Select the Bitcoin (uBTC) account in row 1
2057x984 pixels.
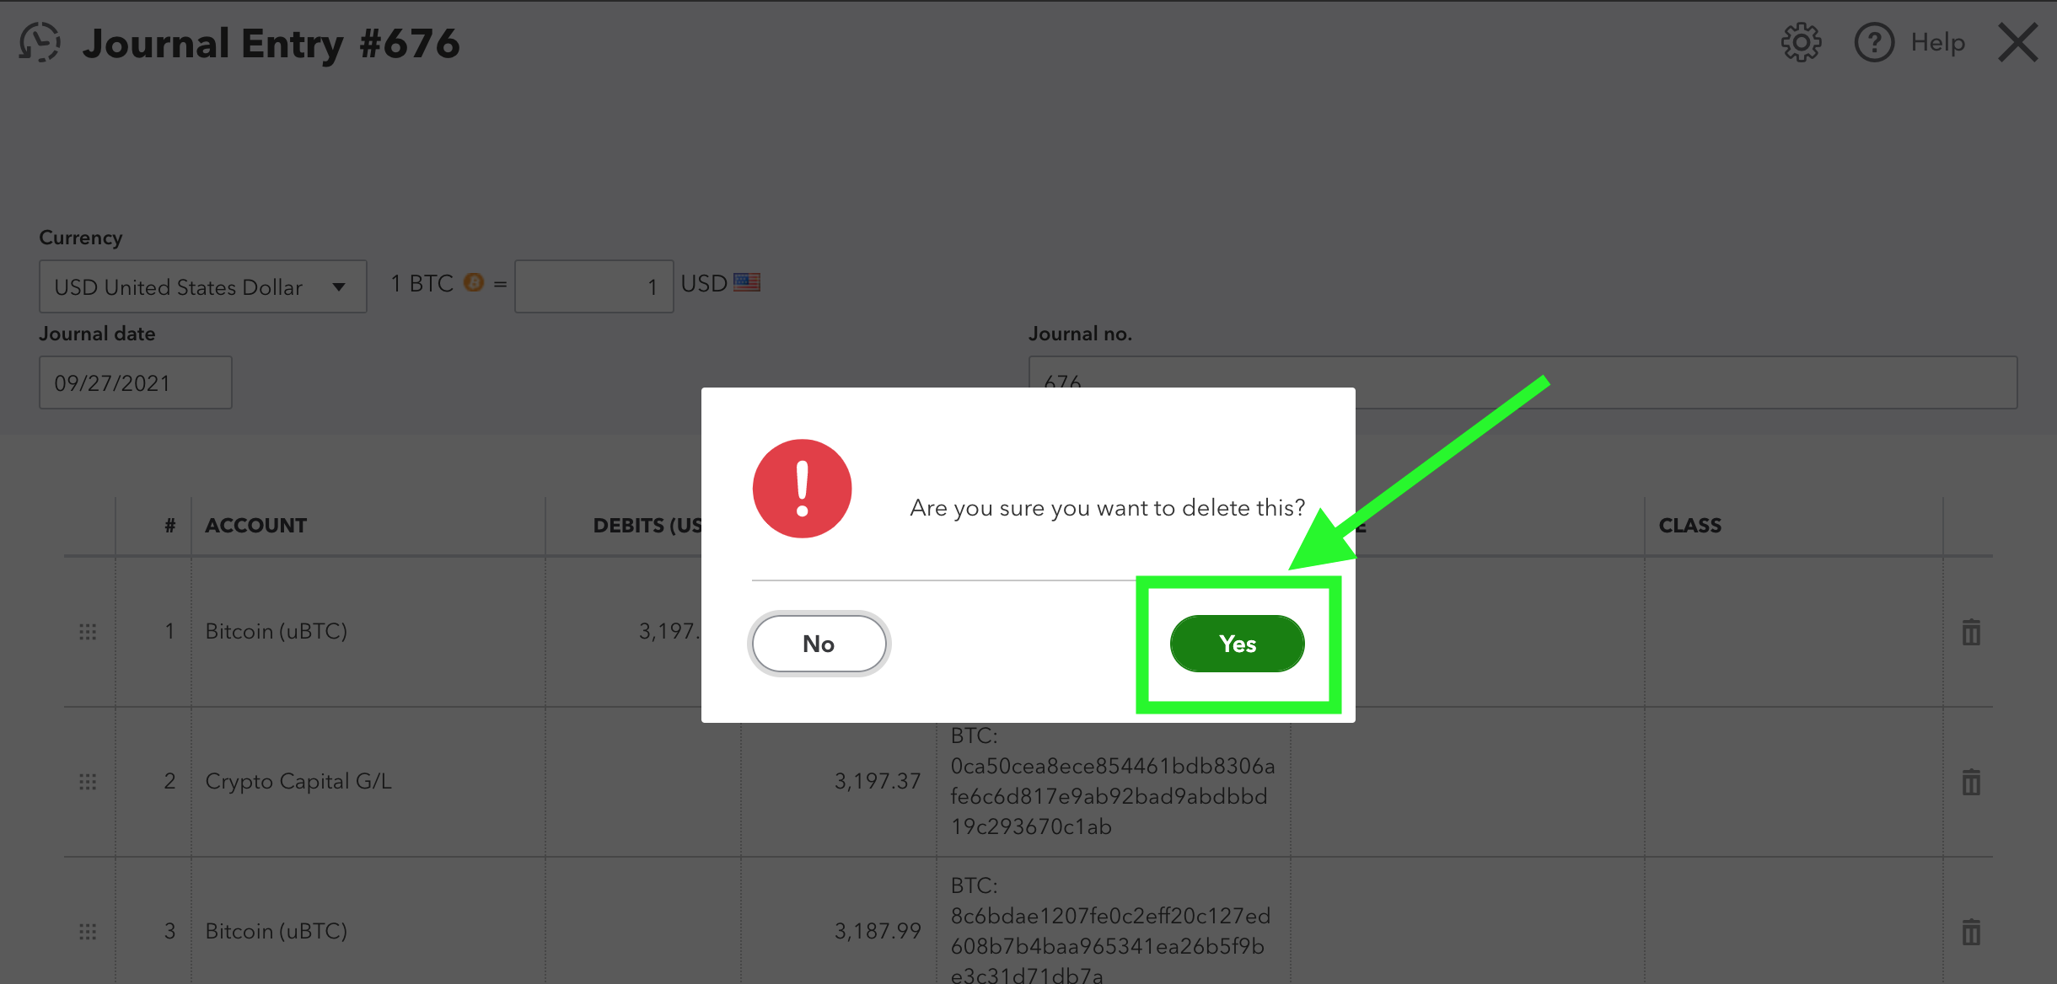click(x=276, y=631)
